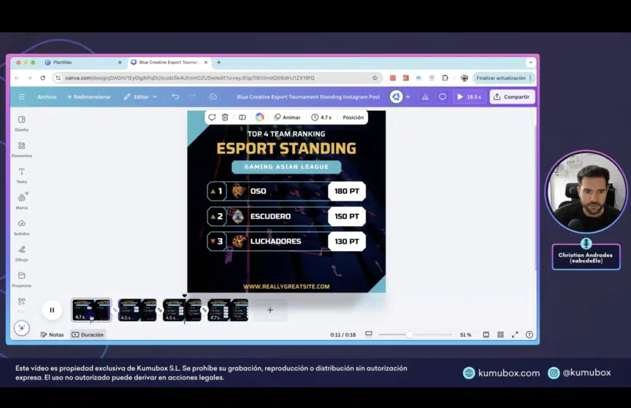This screenshot has height=408, width=631.
Task: Select the third page thumbnail
Action: coord(182,309)
